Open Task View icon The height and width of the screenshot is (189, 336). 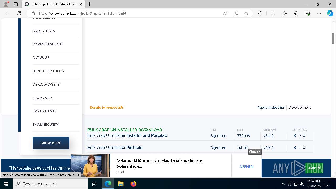pyautogui.click(x=94, y=184)
